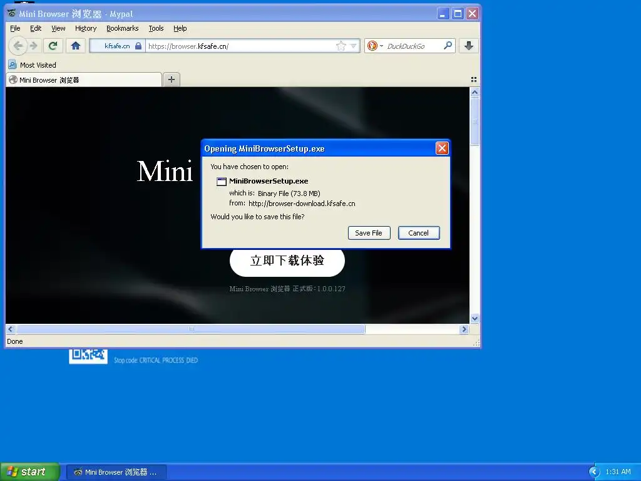Click the vertical scrollbar up arrow
This screenshot has width=641, height=481.
tap(474, 92)
